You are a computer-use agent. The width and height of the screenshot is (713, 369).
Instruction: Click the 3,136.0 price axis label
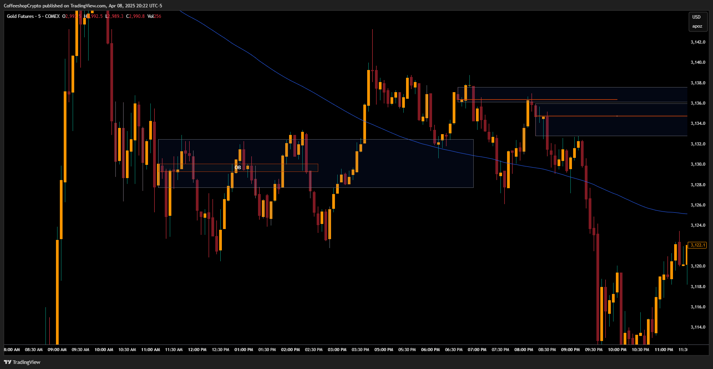tap(698, 103)
